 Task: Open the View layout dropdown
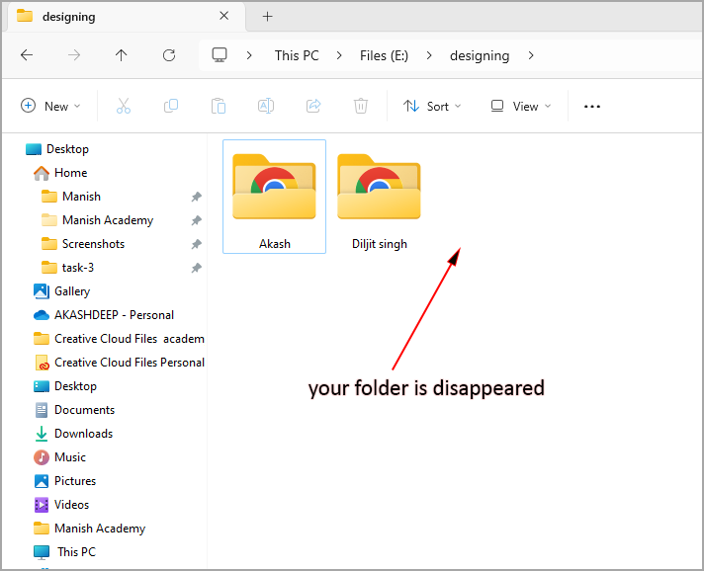coord(521,106)
